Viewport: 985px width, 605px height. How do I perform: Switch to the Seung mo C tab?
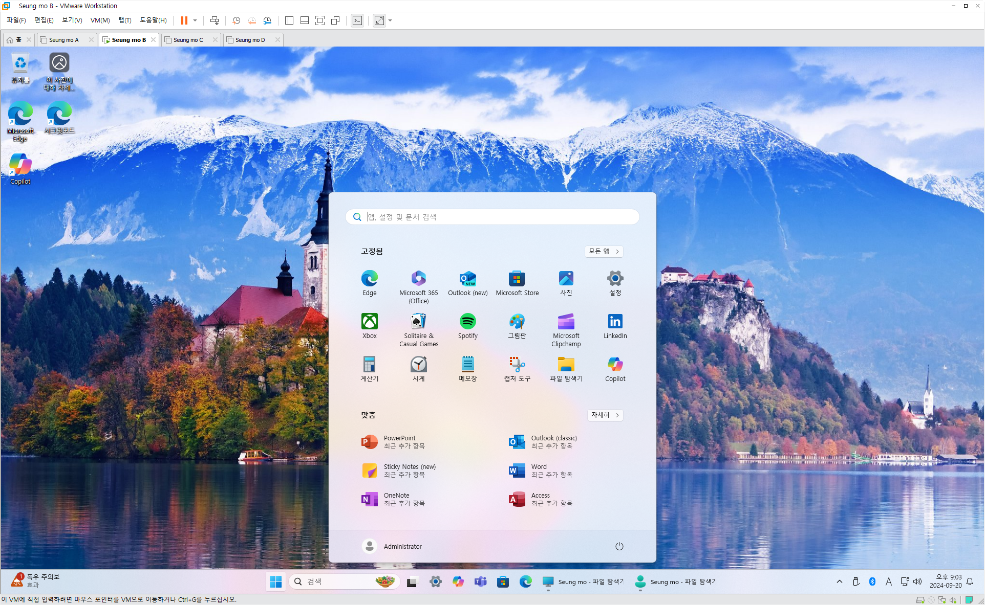(188, 40)
